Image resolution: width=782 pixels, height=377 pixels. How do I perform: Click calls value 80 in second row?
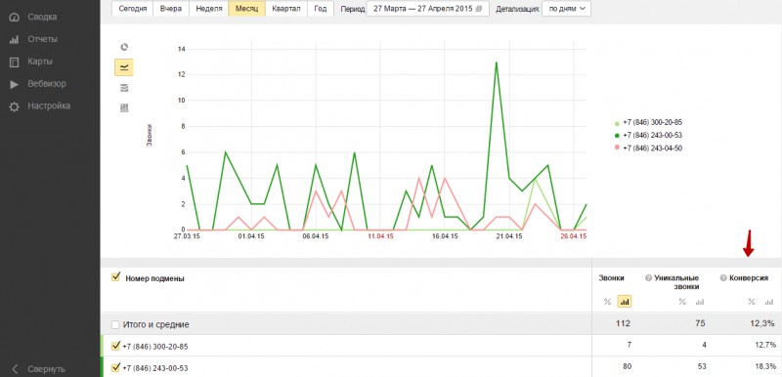click(627, 367)
